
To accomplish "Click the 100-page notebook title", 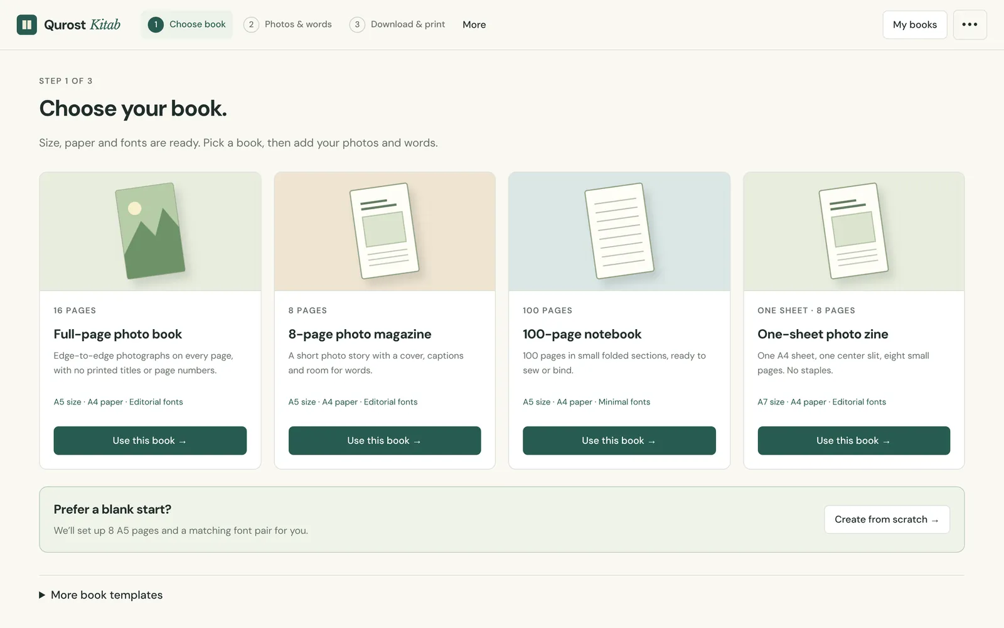I will click(x=582, y=334).
